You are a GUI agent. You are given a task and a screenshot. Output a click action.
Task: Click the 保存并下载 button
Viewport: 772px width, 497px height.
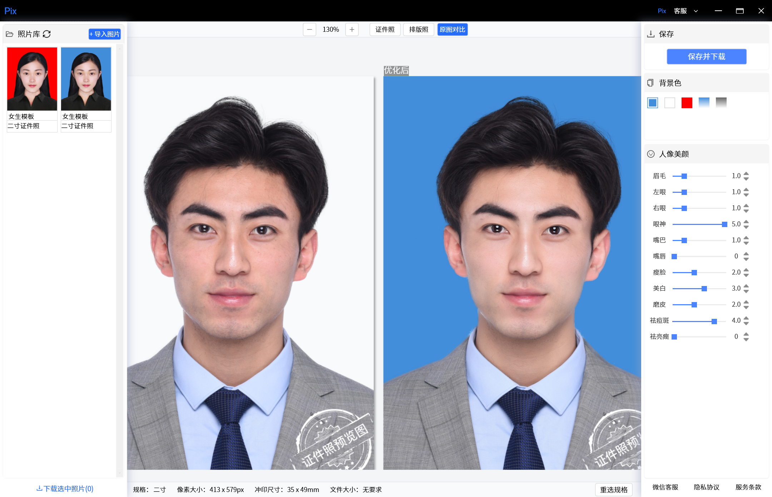click(x=706, y=57)
